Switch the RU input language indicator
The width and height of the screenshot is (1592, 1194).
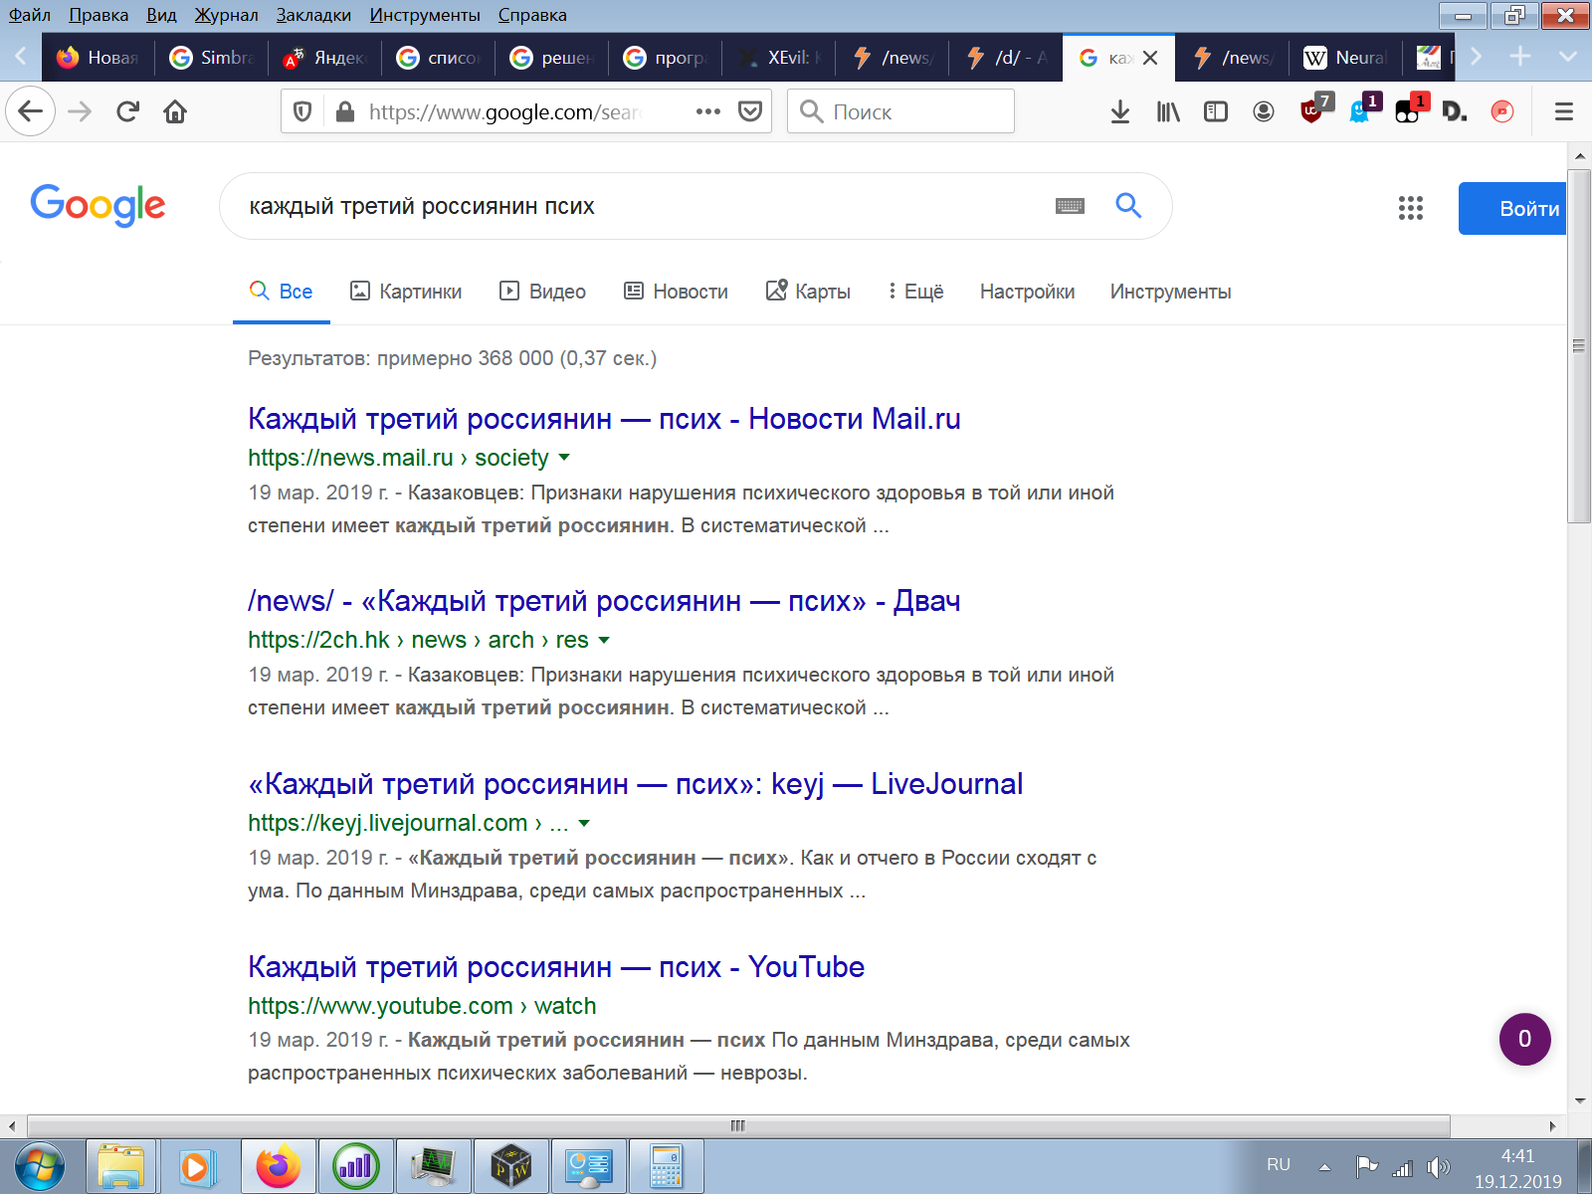click(x=1279, y=1165)
